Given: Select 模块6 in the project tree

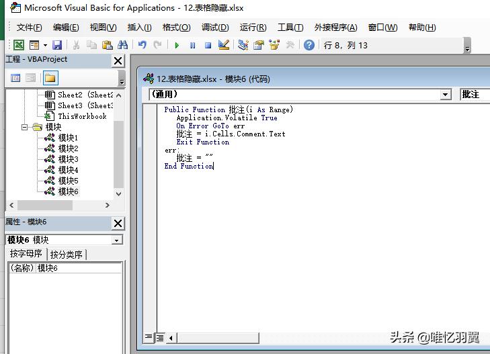Looking at the screenshot, I should 62,191.
